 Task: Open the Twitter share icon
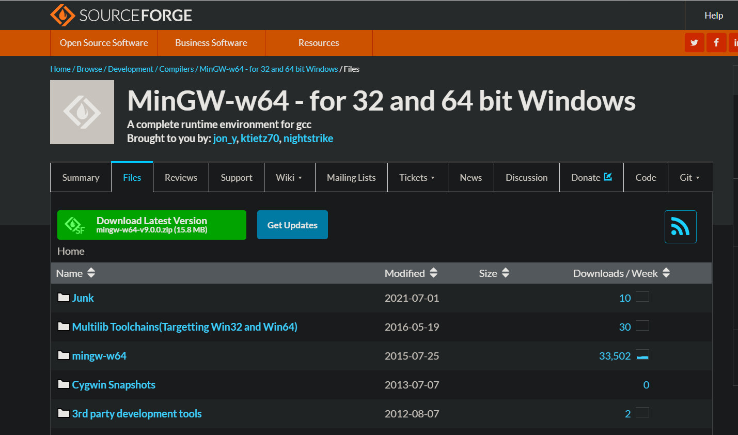coord(695,43)
